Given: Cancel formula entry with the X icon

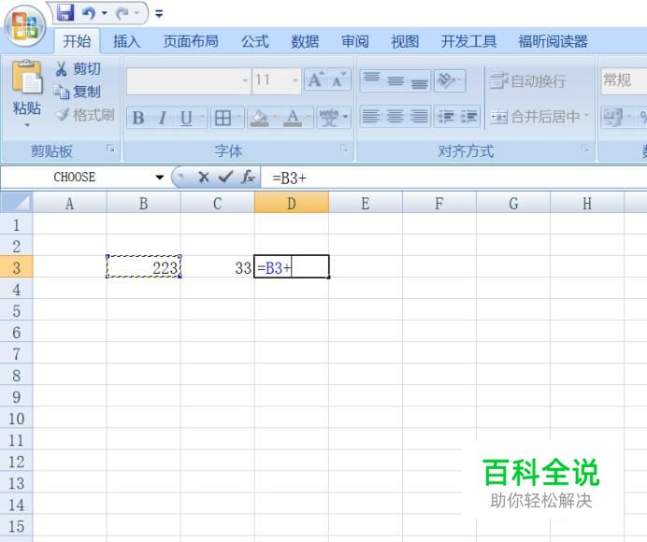Looking at the screenshot, I should 203,178.
